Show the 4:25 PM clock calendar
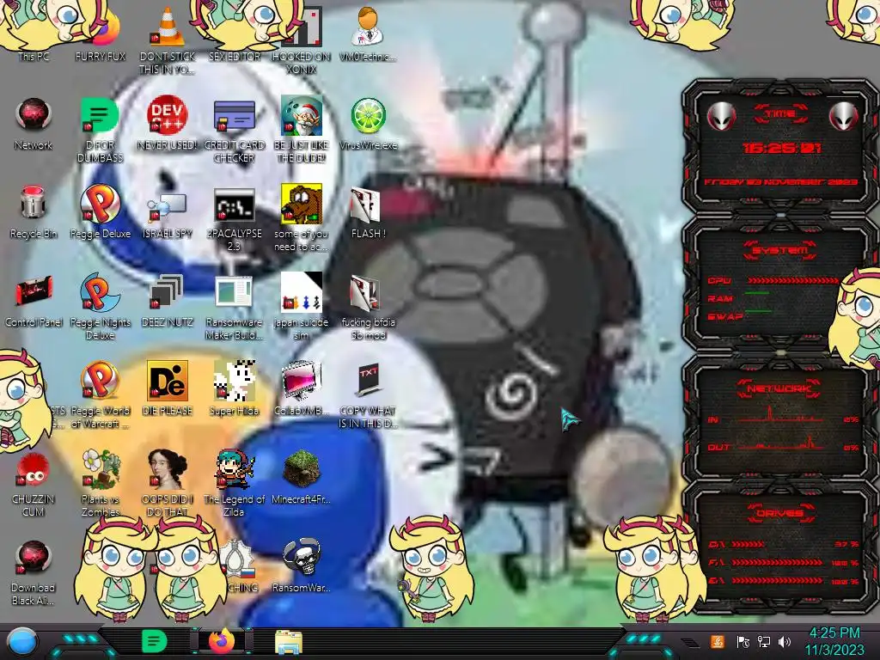Image resolution: width=880 pixels, height=660 pixels. (834, 641)
